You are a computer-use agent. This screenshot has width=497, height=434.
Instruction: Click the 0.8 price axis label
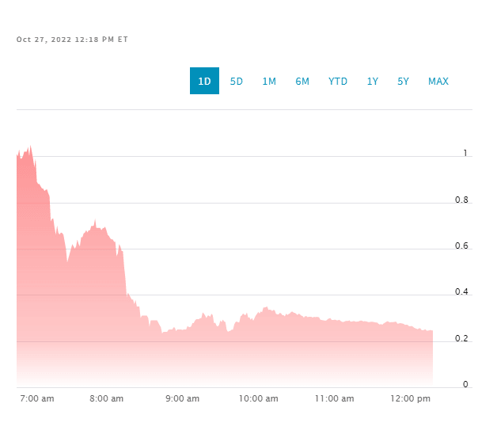461,200
